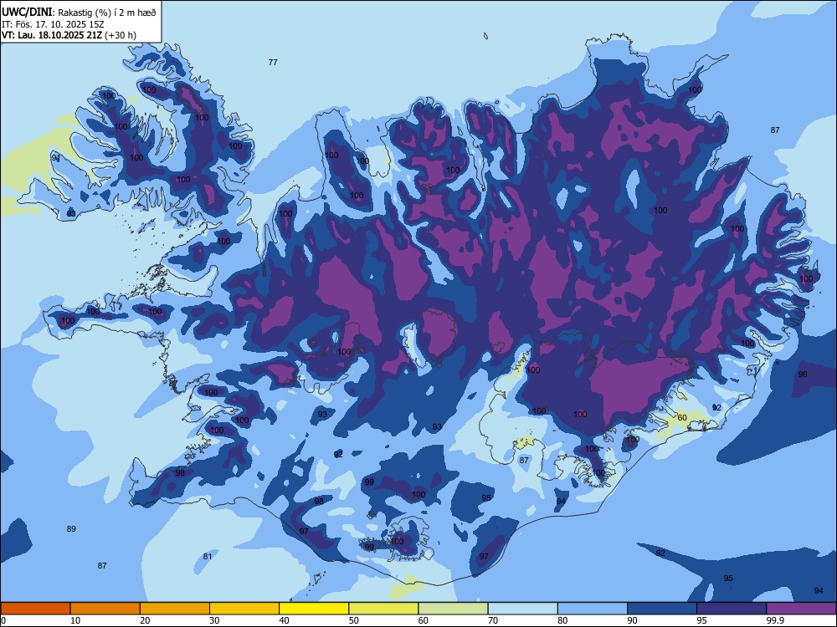Click the pale blue 70–80 legend swatch
The height and width of the screenshot is (627, 837).
tap(522, 609)
